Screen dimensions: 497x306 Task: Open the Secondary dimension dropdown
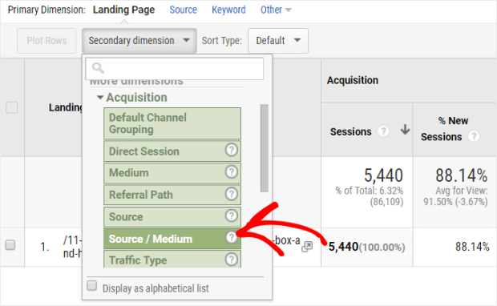point(139,41)
